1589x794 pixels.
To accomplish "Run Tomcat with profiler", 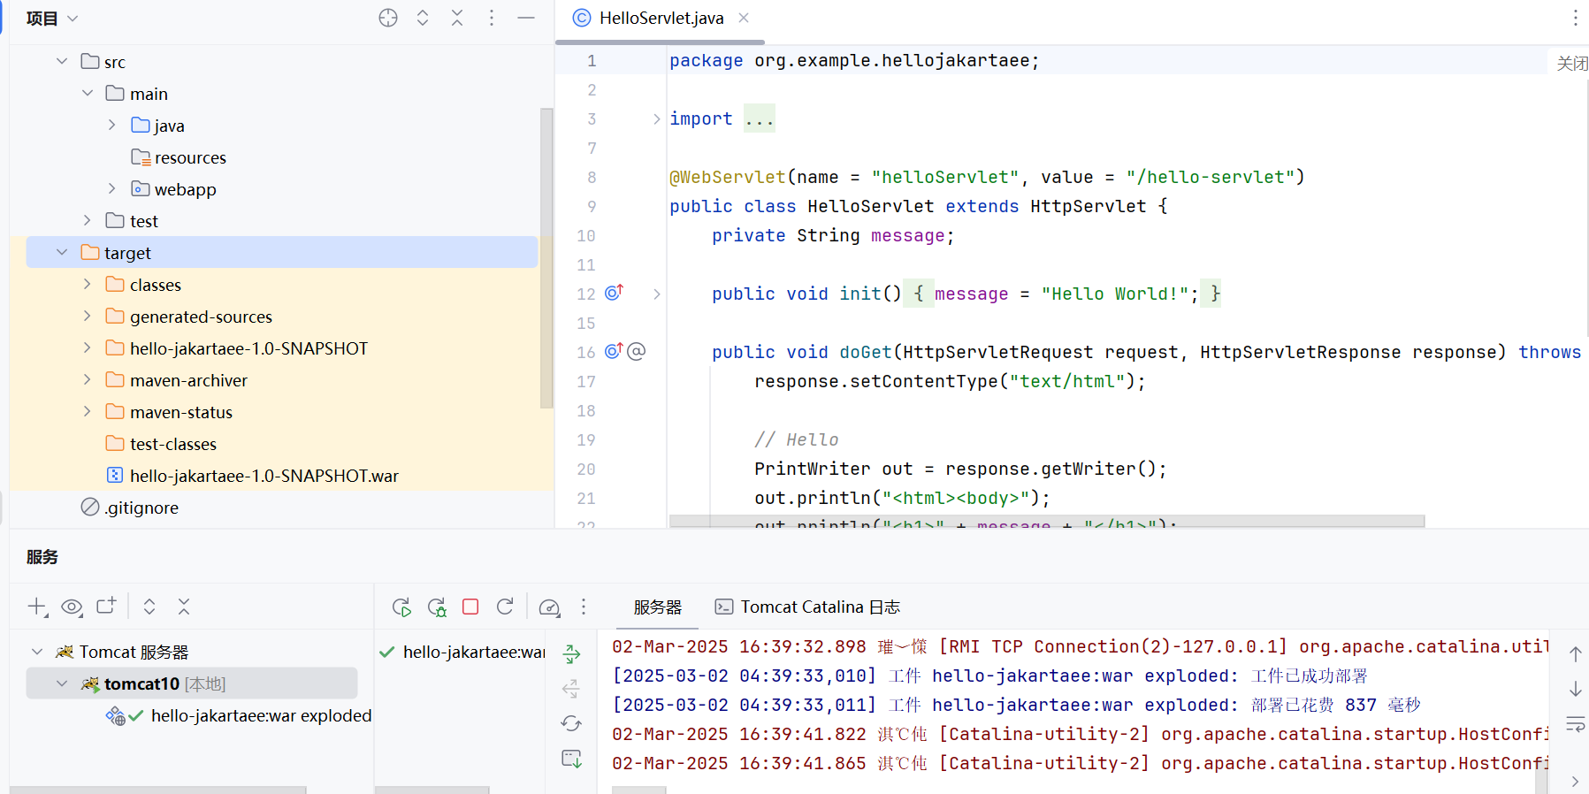I will coord(549,607).
